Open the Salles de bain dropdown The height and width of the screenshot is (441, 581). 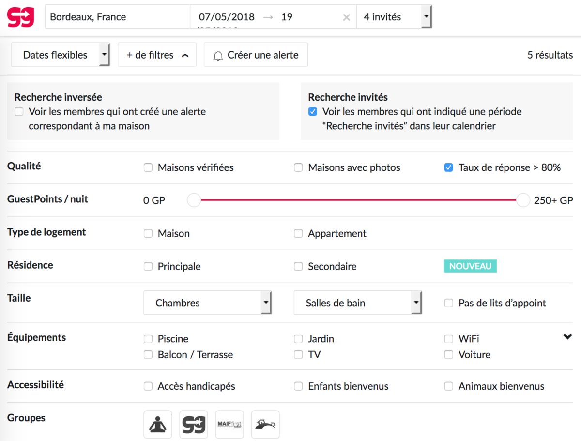pos(358,303)
